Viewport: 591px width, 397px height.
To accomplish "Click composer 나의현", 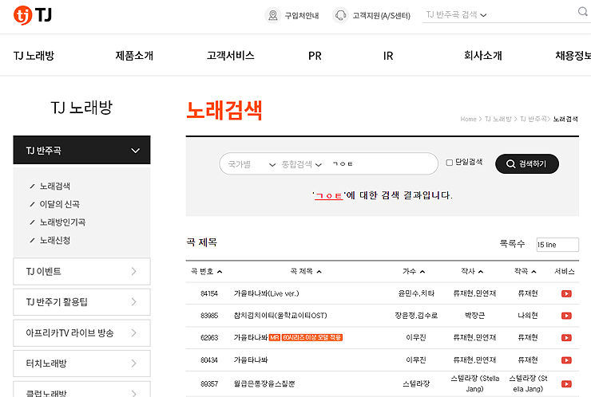I will [x=528, y=316].
